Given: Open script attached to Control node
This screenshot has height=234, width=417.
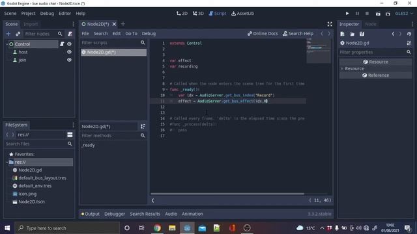Looking at the screenshot, I should [62, 44].
